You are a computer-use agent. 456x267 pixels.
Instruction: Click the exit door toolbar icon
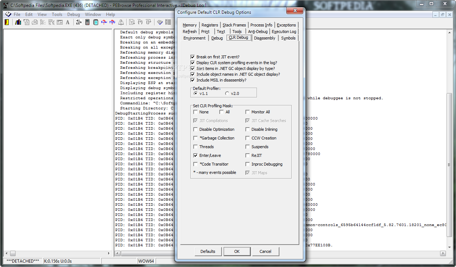[x=7, y=22]
